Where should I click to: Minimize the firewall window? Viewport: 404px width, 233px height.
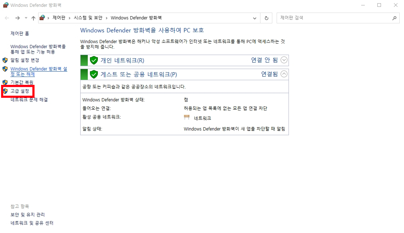pyautogui.click(x=363, y=5)
